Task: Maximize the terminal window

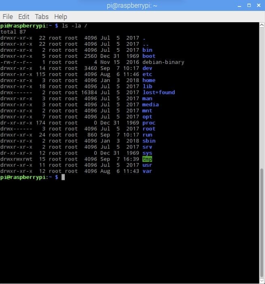Action: click(x=249, y=5)
